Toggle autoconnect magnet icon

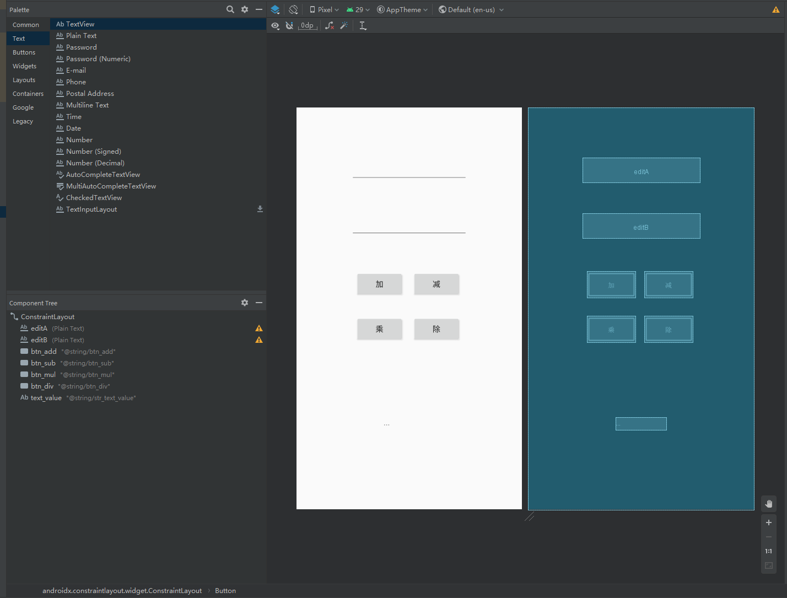(x=289, y=26)
